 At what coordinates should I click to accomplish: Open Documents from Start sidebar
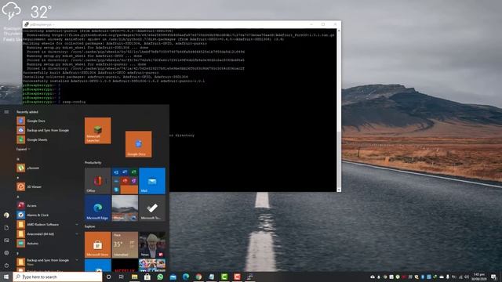tap(6, 228)
